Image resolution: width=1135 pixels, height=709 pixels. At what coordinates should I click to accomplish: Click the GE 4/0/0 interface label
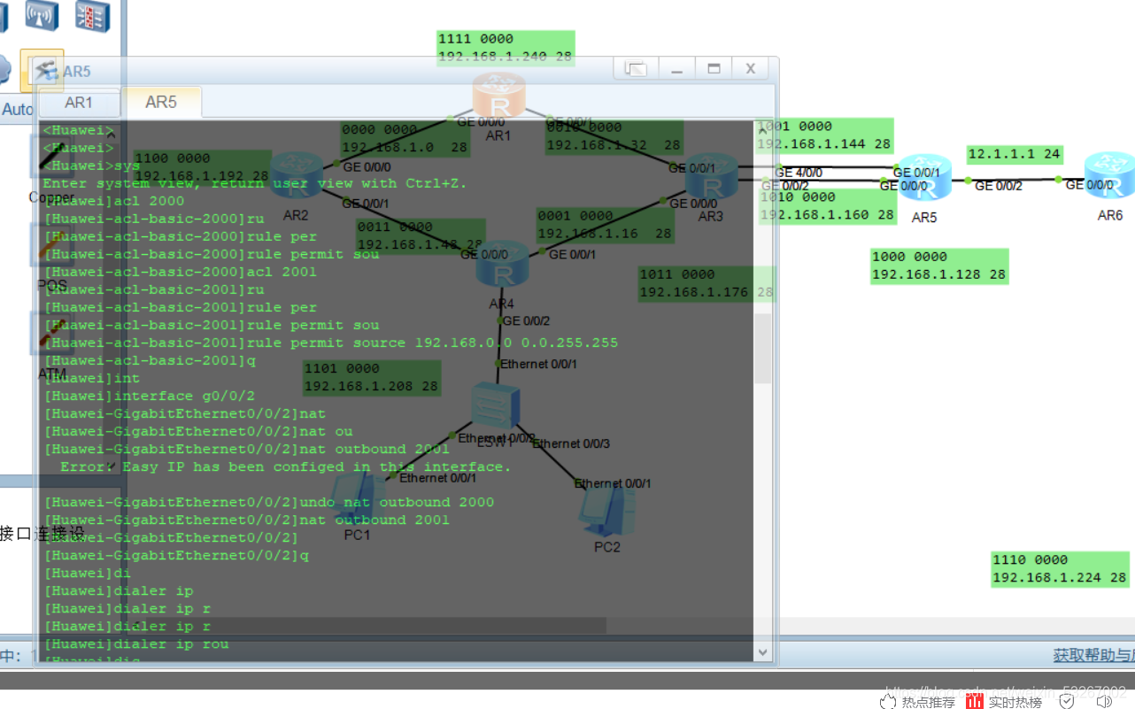click(798, 173)
